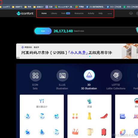Open the Activity navigation item

coord(91,13)
